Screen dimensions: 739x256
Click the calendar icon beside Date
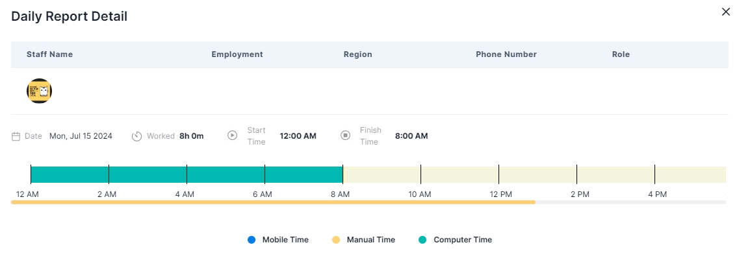point(16,136)
